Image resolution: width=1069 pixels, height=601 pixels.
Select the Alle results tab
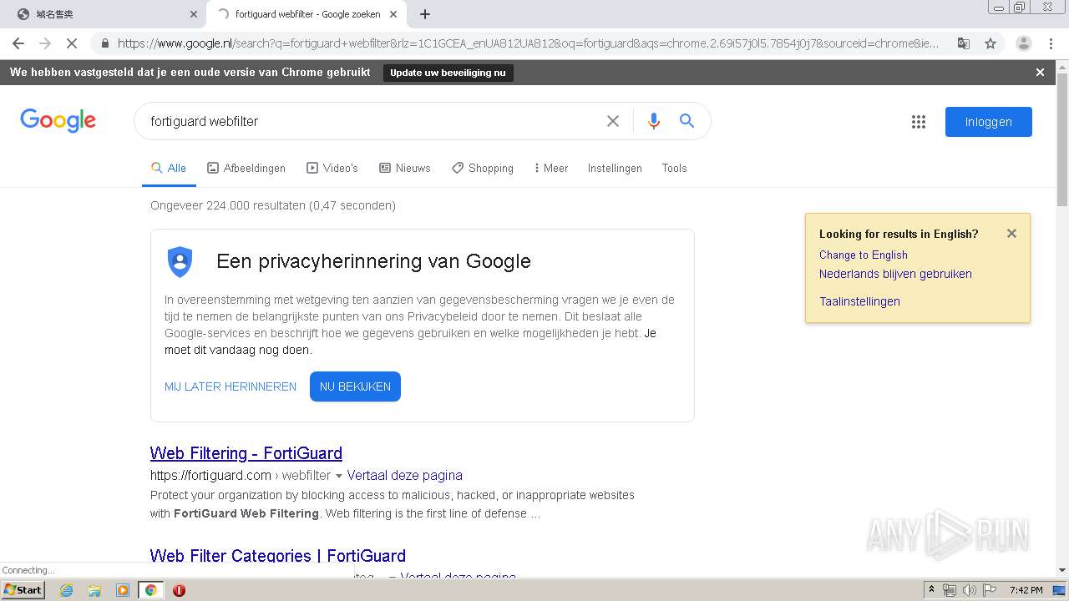pos(169,168)
